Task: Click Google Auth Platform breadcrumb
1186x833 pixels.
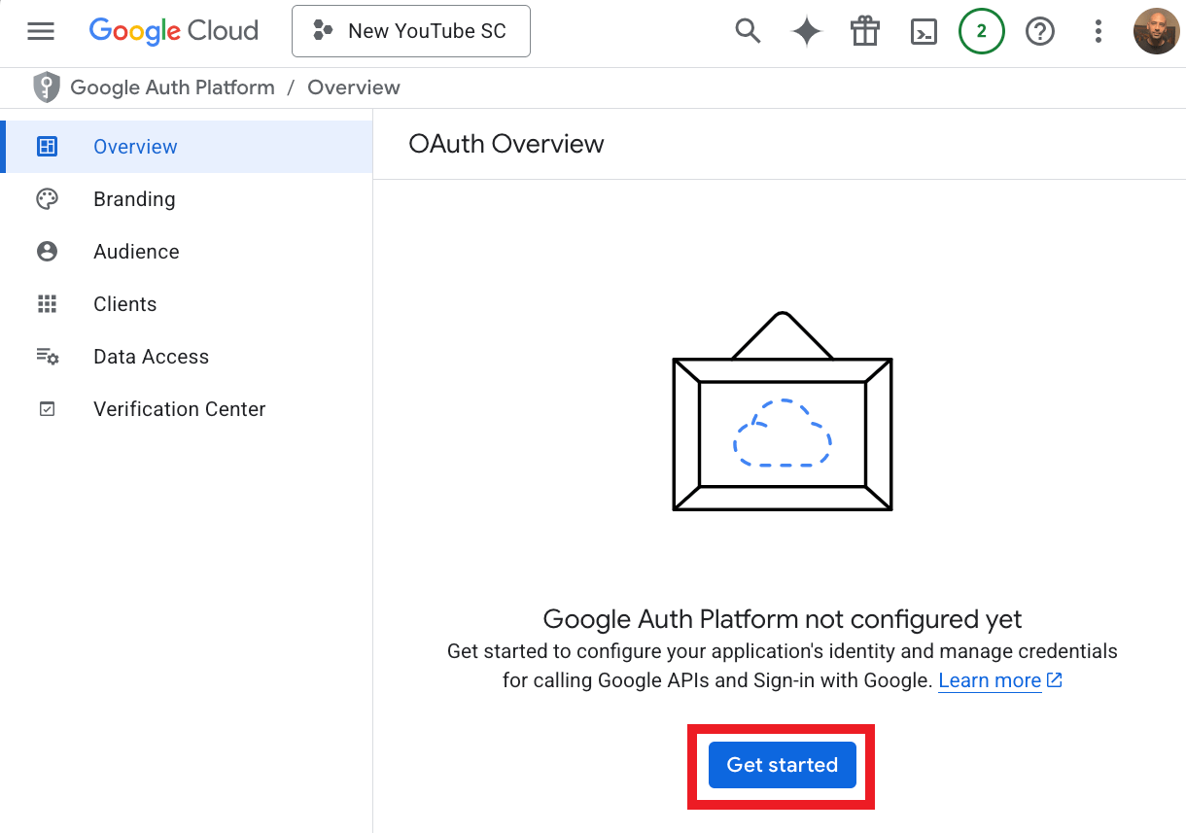Action: pos(172,87)
